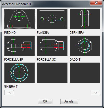Select the FLANGIA accessory thumbnail

tap(52, 19)
